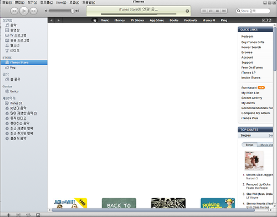The height and width of the screenshot is (217, 277).
Task: Open the Purchased link
Action: 249,87
